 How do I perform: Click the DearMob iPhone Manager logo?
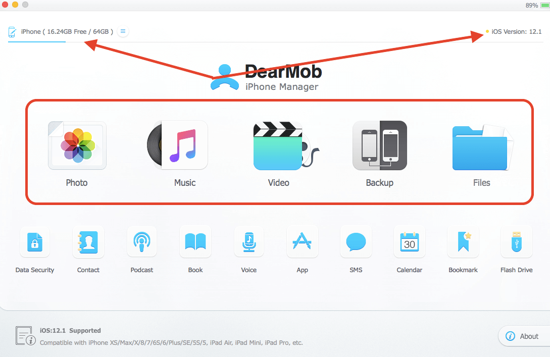pyautogui.click(x=266, y=77)
